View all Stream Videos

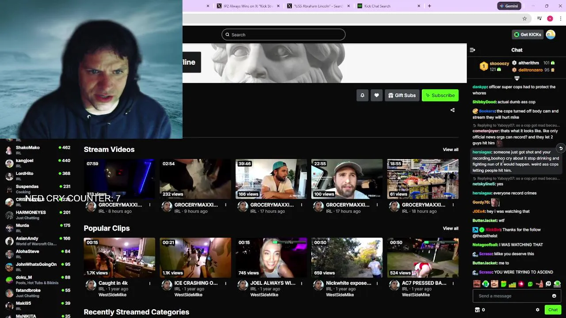[451, 149]
